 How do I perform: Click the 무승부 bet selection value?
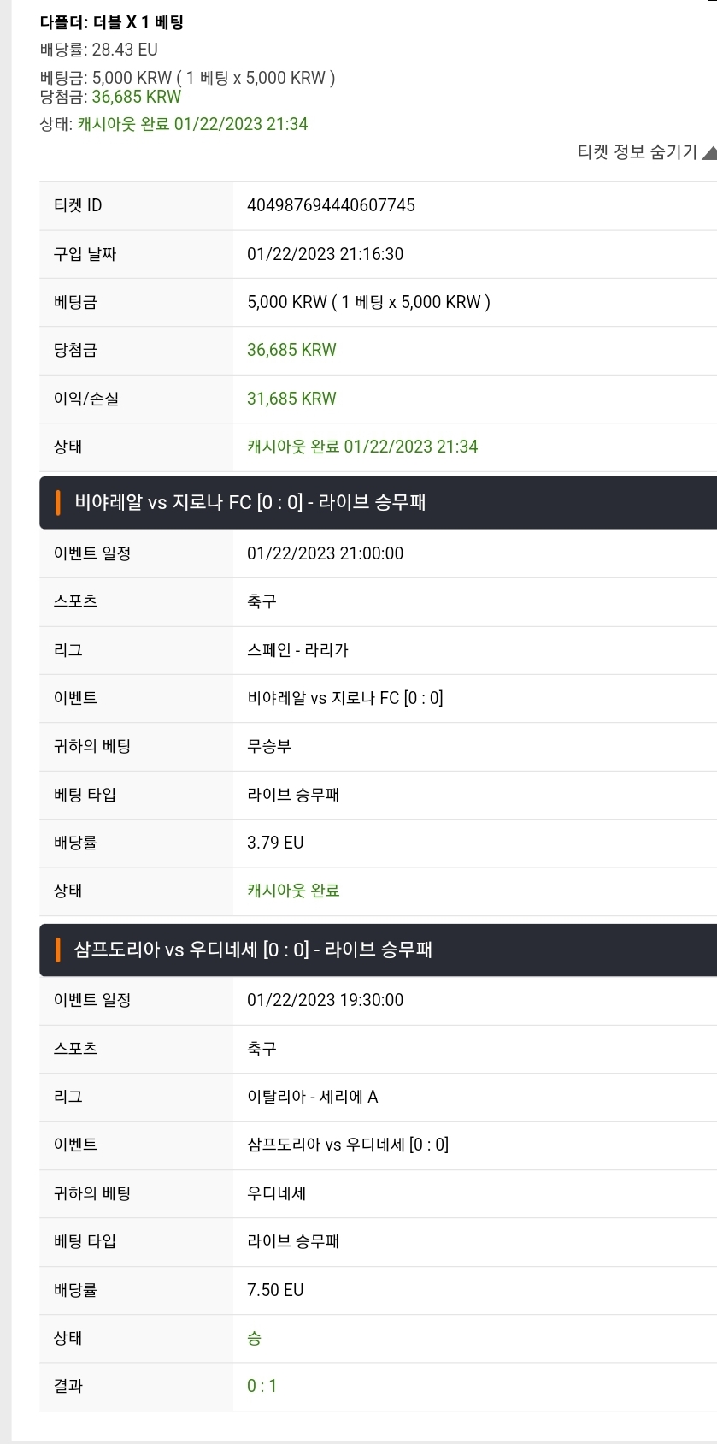tap(269, 747)
